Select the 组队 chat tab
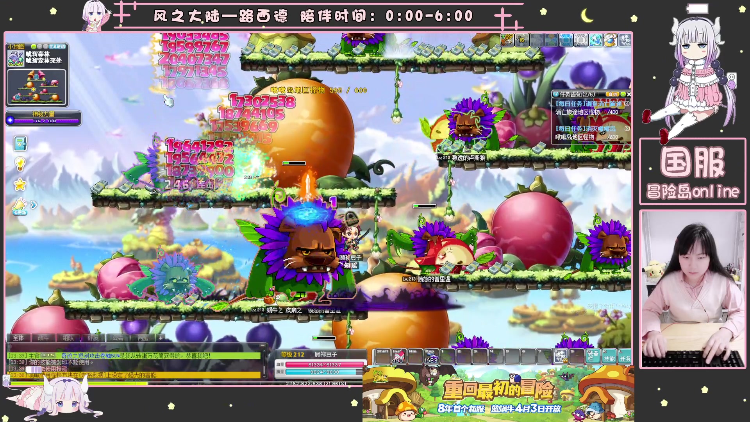This screenshot has height=422, width=750. click(x=68, y=338)
